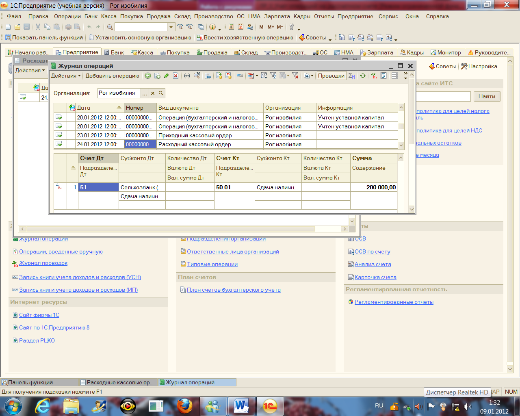Click the ИТС search input field
The height and width of the screenshot is (416, 520).
pyautogui.click(x=443, y=96)
